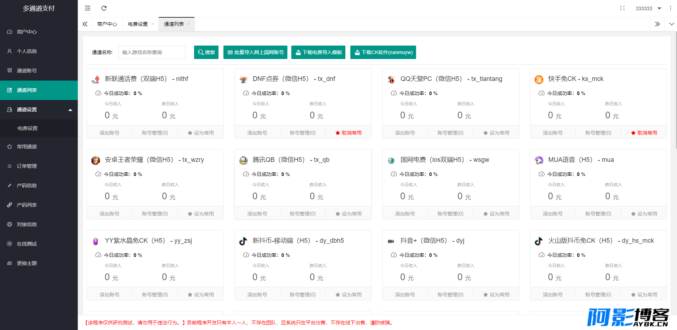677x330 pixels.
Task: Set MUA语音 as favorite
Action: [x=644, y=214]
